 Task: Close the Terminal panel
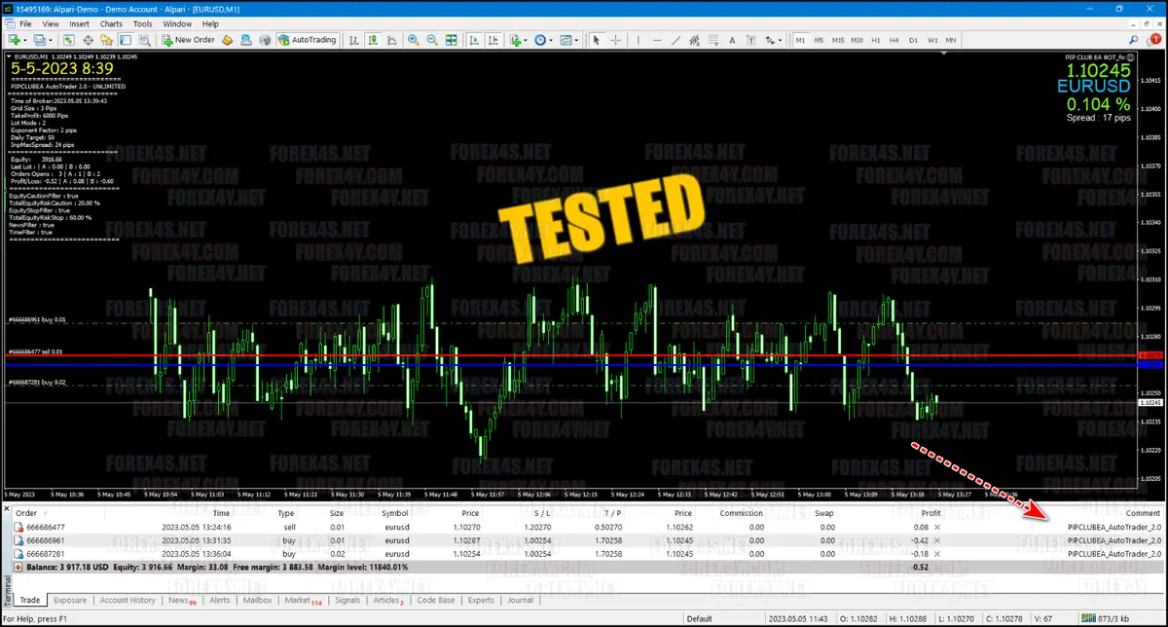pos(7,509)
